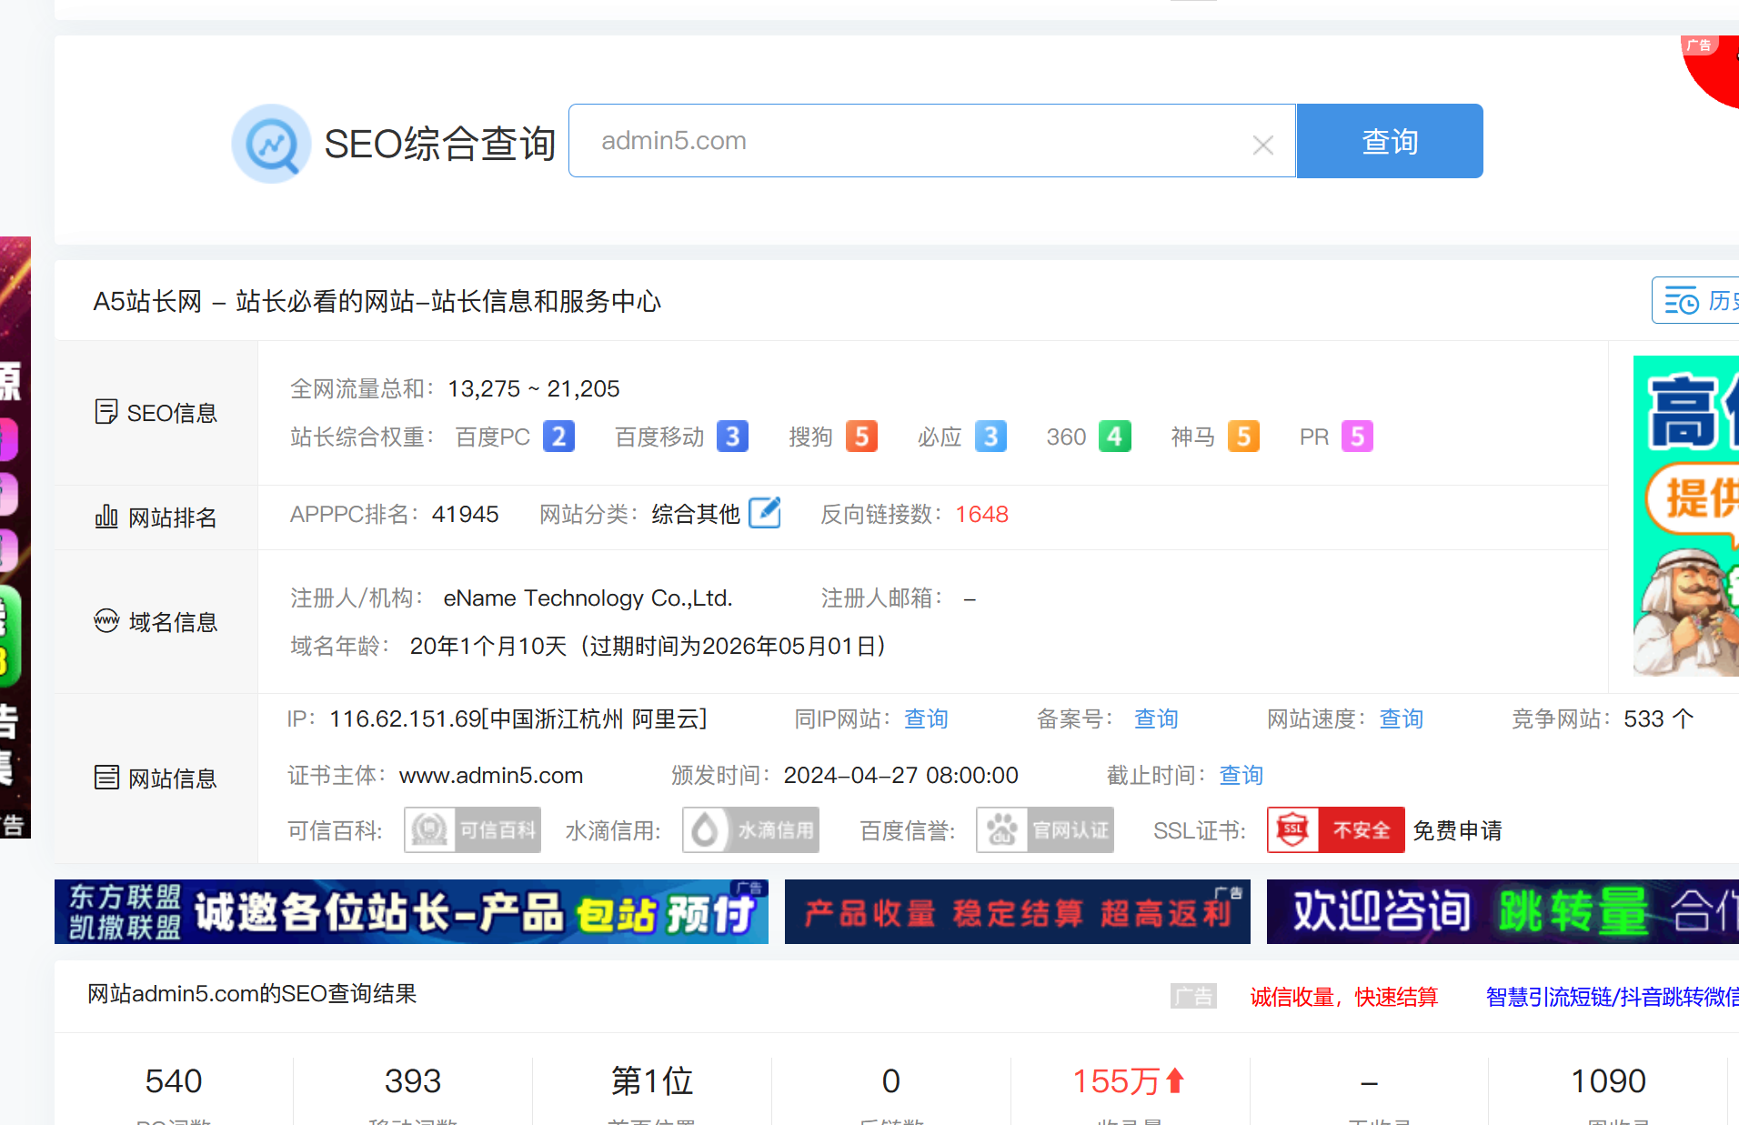Screen dimensions: 1739x1125
Task: Click the 水滴信用 badge
Action: pos(750,829)
